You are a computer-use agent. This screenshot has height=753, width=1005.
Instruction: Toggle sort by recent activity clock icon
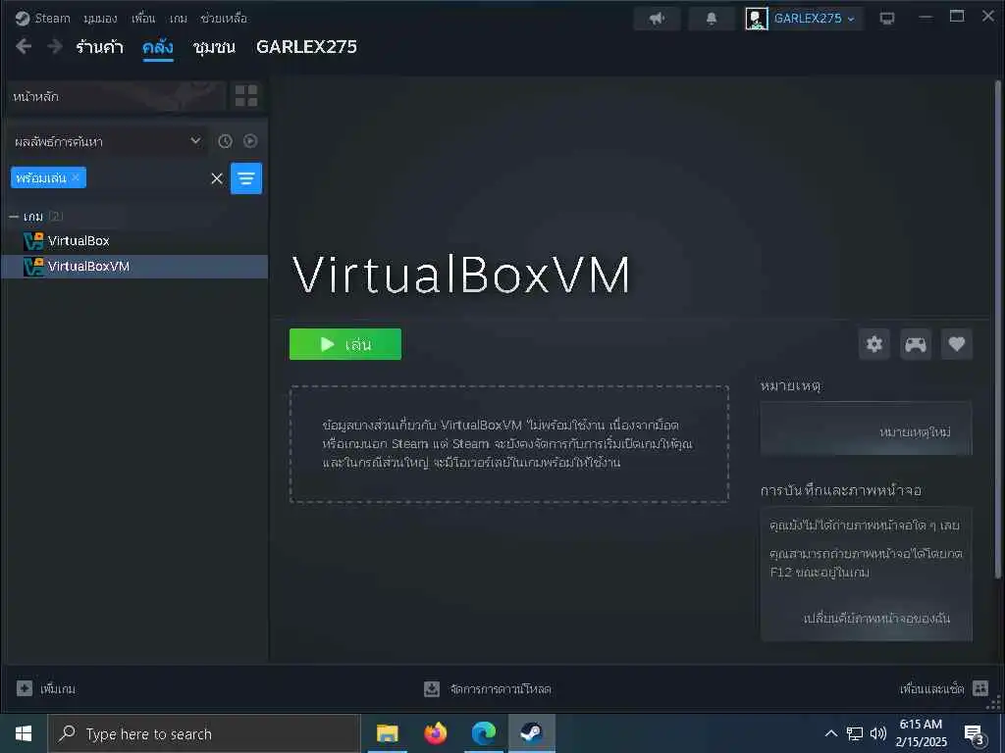pyautogui.click(x=225, y=141)
